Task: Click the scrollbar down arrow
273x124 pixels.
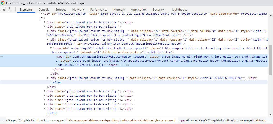Action: click(270, 114)
